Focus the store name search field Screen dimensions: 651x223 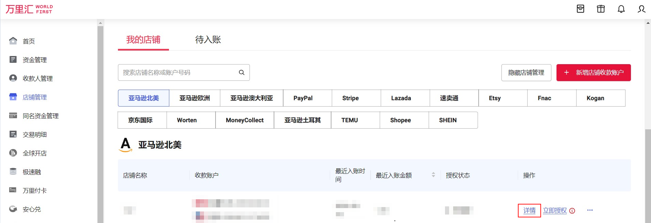tap(177, 72)
